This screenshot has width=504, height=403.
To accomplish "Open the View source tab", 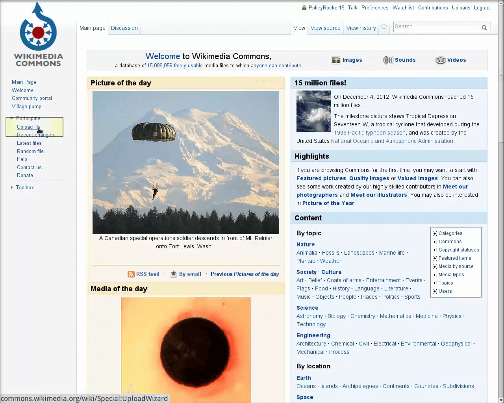I will tap(325, 28).
